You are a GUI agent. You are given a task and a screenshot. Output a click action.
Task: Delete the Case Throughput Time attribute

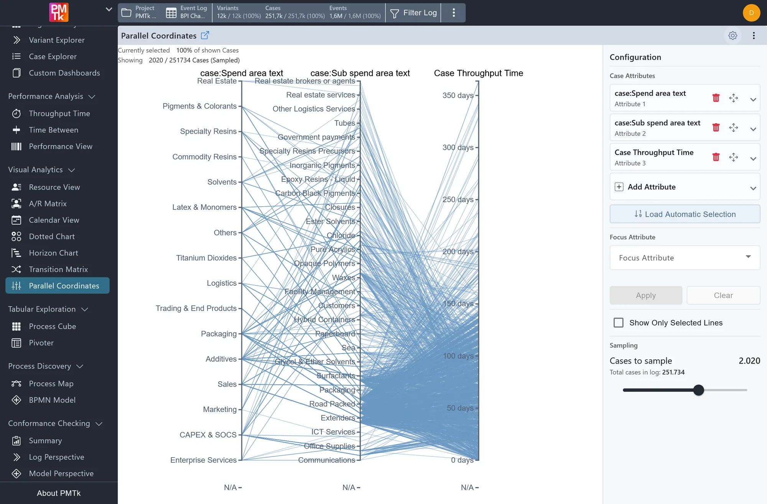716,157
